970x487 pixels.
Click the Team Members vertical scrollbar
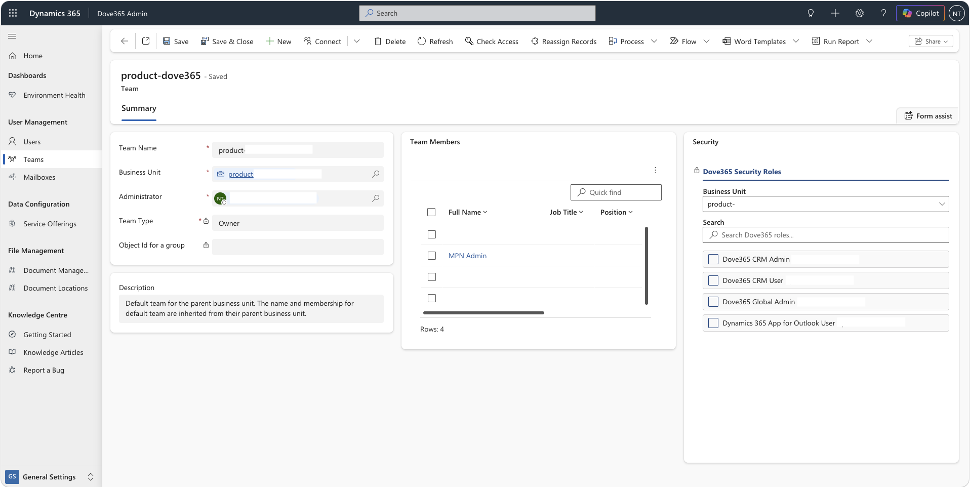click(x=646, y=266)
